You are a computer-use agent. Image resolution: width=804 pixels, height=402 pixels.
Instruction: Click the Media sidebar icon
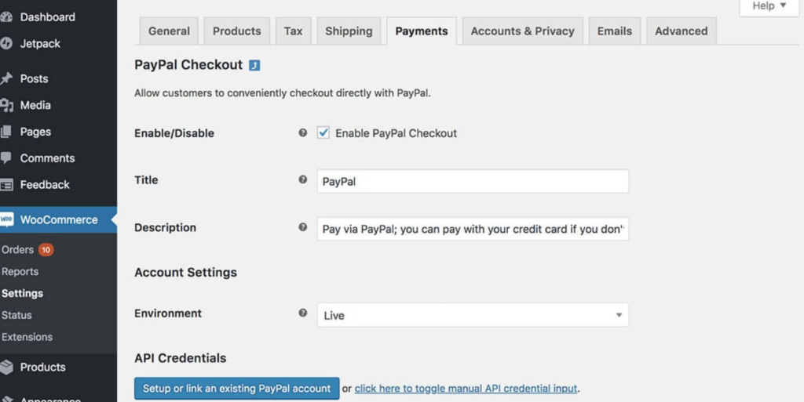pos(7,105)
